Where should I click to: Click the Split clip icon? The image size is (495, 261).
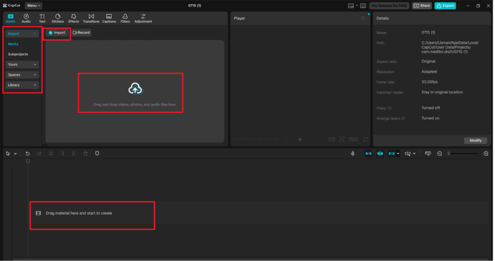coord(51,154)
